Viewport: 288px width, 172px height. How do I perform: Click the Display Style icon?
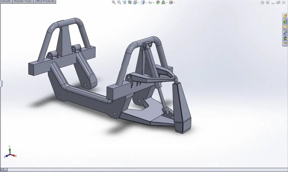[x=143, y=2]
